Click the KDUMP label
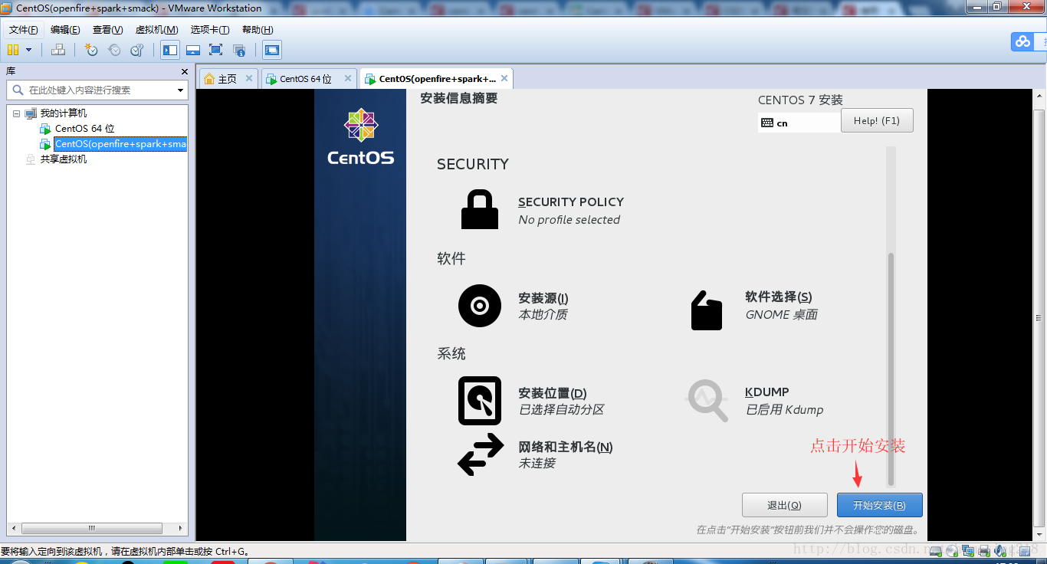Image resolution: width=1047 pixels, height=564 pixels. pyautogui.click(x=766, y=392)
